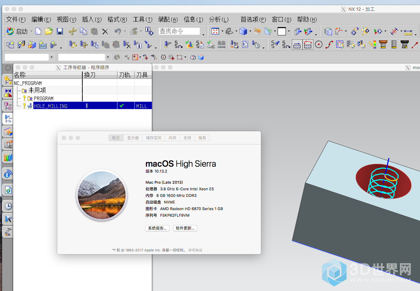This screenshot has height=291, width=420.
Task: Select the PROGRAM tree item
Action: click(44, 98)
